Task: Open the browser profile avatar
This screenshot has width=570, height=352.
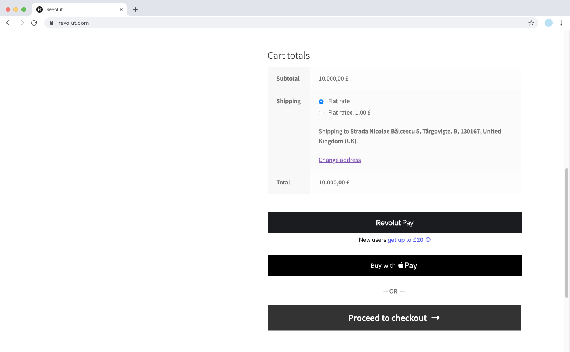Action: [x=549, y=23]
